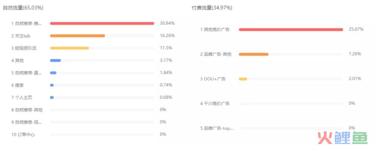Select the 千川竞价广告 row label
376x146 pixels.
click(x=215, y=104)
